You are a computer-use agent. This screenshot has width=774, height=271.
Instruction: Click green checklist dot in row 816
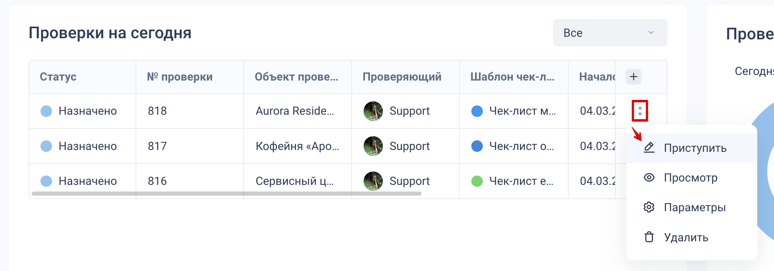point(477,181)
